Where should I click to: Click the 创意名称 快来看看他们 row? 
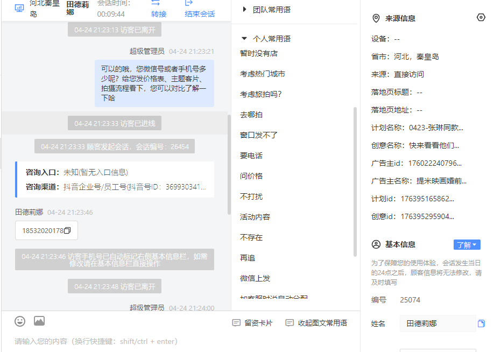pos(415,145)
